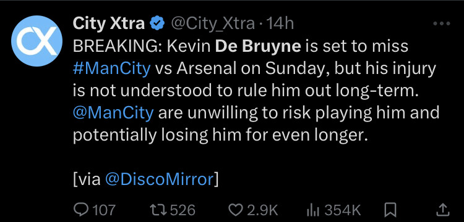464x222 pixels.
Task: Open the @ManCity mention
Action: point(113,113)
